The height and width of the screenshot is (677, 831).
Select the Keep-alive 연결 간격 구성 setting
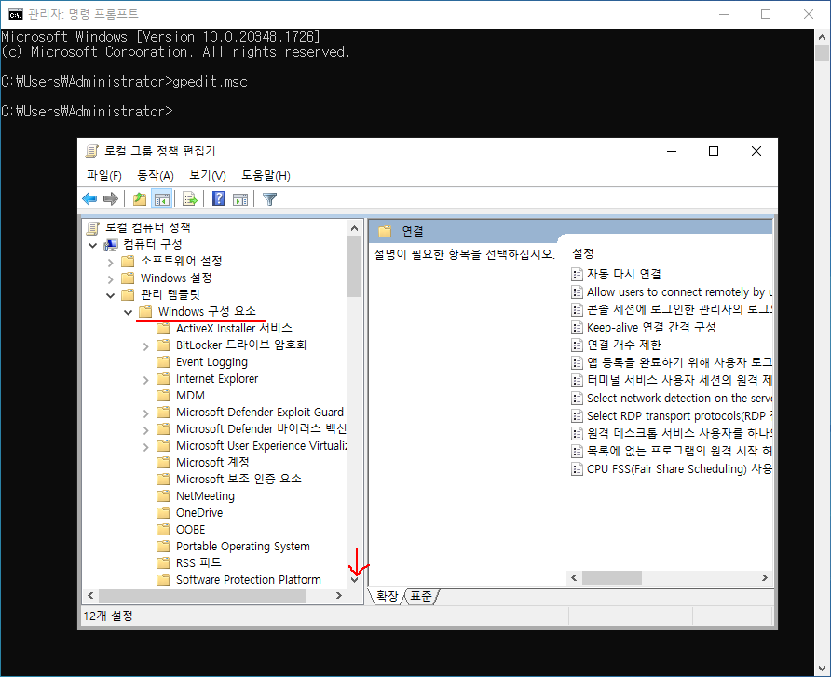(651, 328)
